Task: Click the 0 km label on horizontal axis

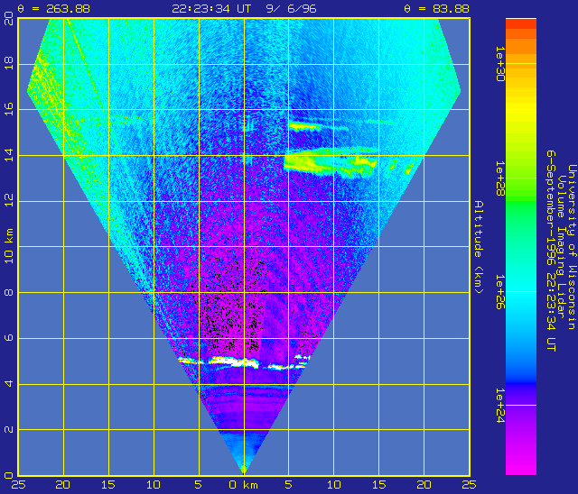Action: [243, 485]
